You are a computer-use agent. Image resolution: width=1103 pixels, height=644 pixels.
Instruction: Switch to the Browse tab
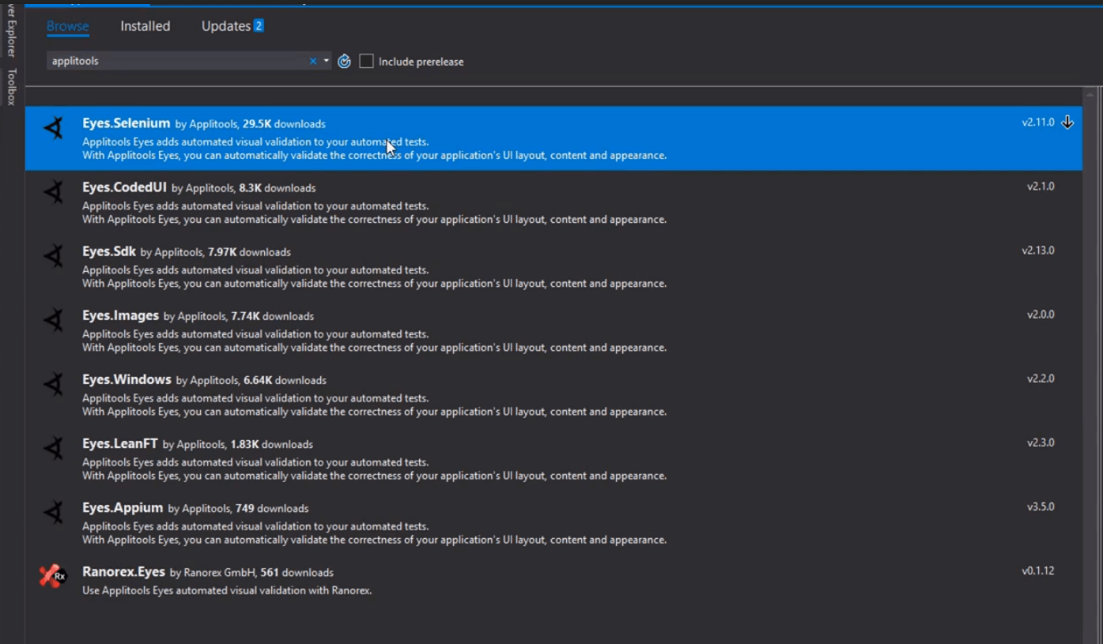point(68,26)
